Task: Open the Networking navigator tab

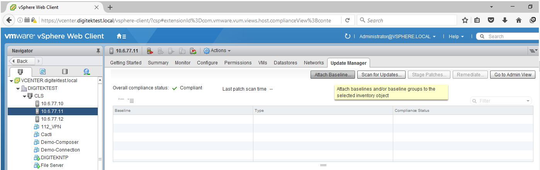Action: click(87, 72)
